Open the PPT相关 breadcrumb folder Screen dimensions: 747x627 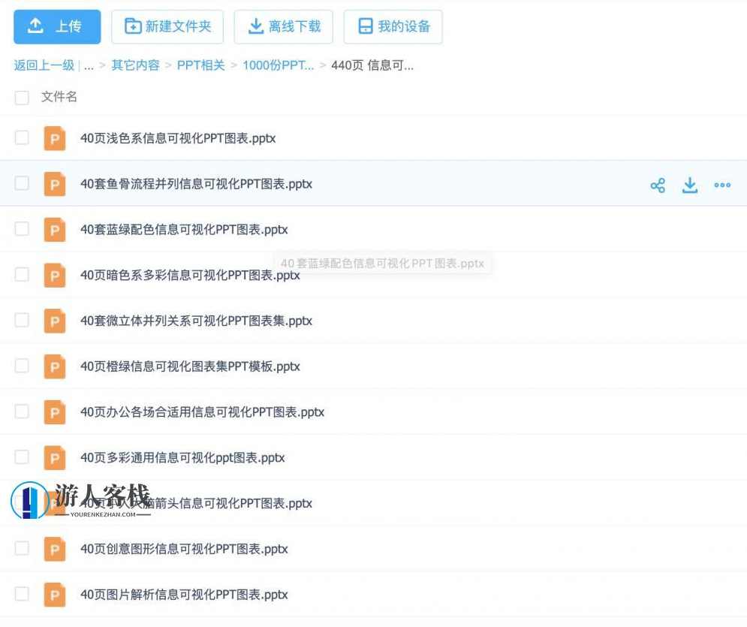coord(200,65)
